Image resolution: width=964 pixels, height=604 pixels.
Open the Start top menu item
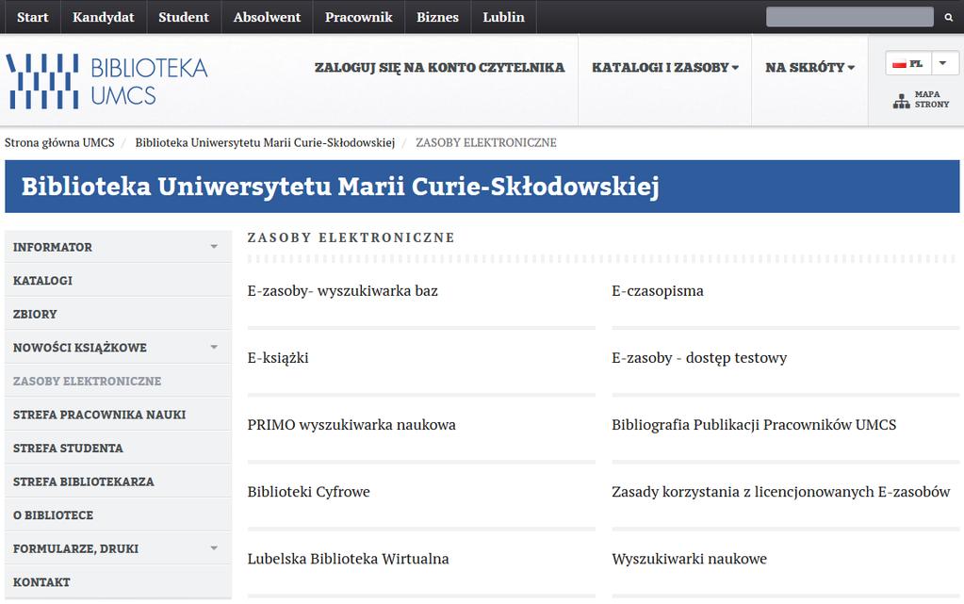pos(33,17)
